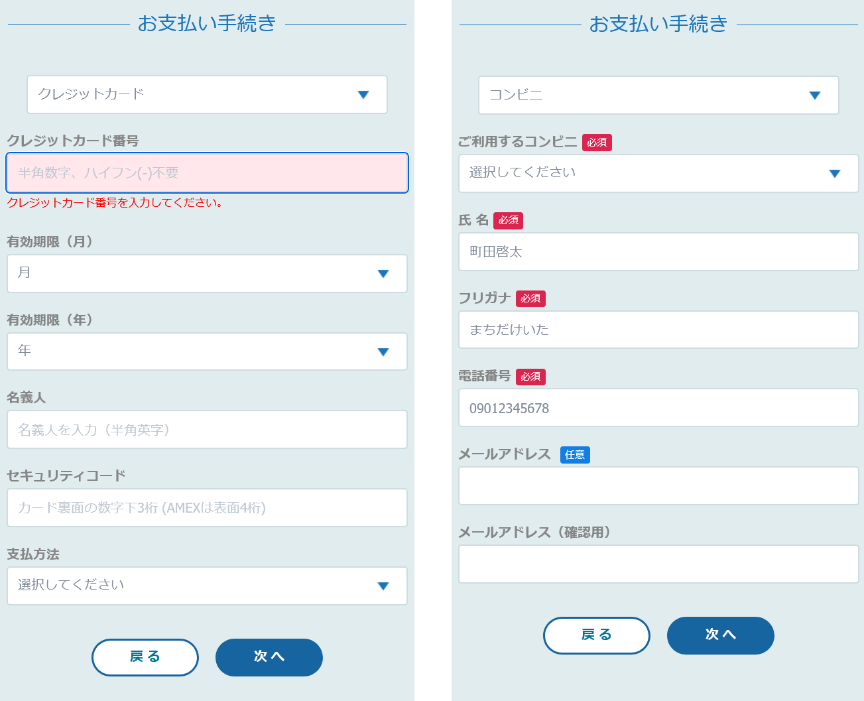Expand the ご利用するコンビニ selection dropdown
This screenshot has width=864, height=701.
click(658, 173)
